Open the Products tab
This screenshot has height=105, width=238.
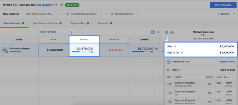coord(105,23)
